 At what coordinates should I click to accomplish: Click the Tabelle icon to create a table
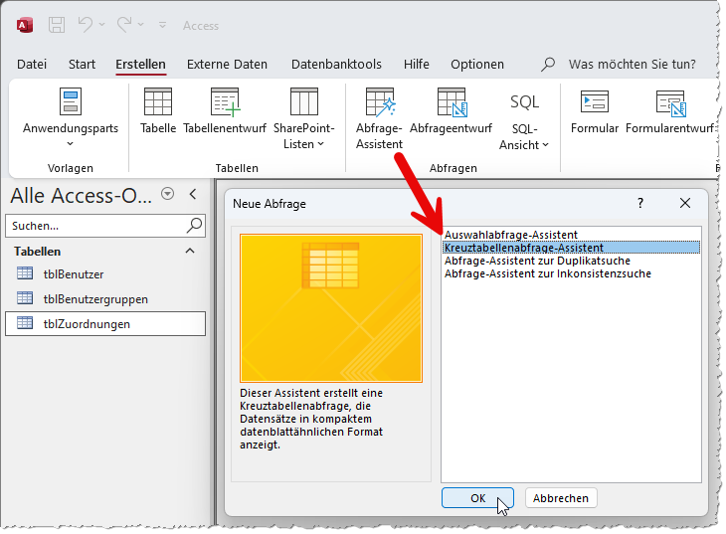click(x=157, y=102)
